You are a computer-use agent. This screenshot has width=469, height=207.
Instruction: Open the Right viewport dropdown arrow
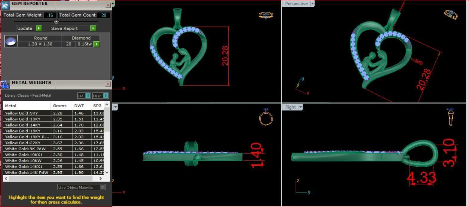coord(300,107)
